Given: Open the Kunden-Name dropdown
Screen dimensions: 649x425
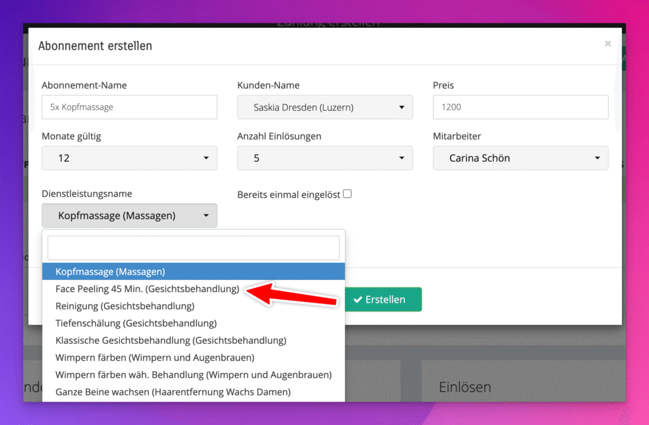Looking at the screenshot, I should [x=324, y=107].
